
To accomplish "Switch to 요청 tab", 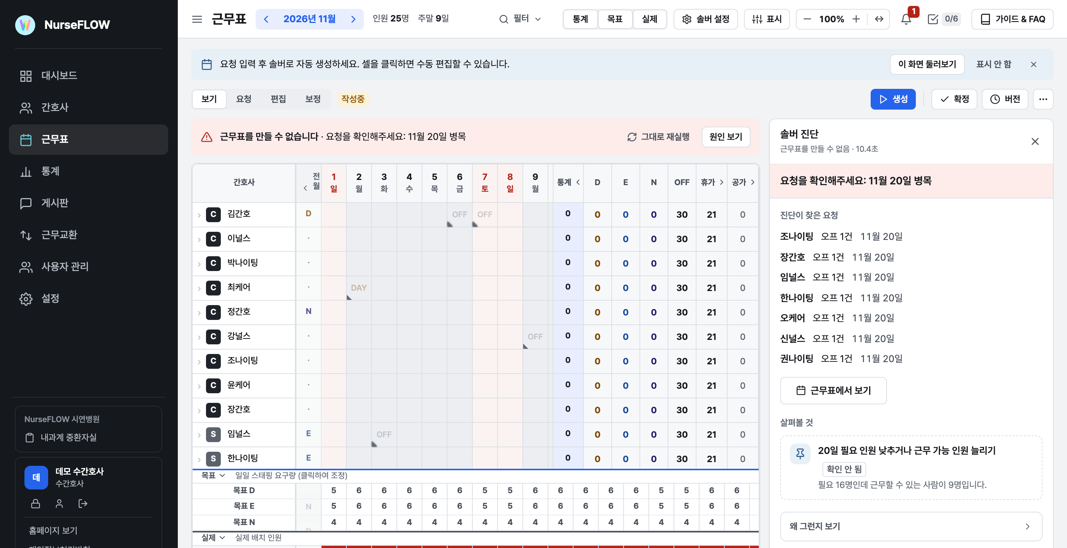I will click(243, 99).
